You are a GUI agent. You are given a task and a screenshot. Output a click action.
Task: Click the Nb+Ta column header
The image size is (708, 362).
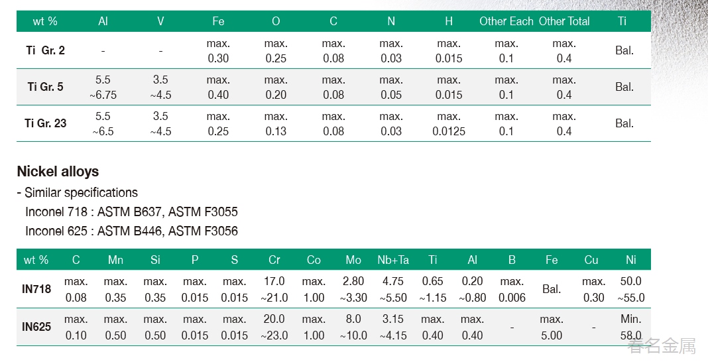[x=393, y=260]
